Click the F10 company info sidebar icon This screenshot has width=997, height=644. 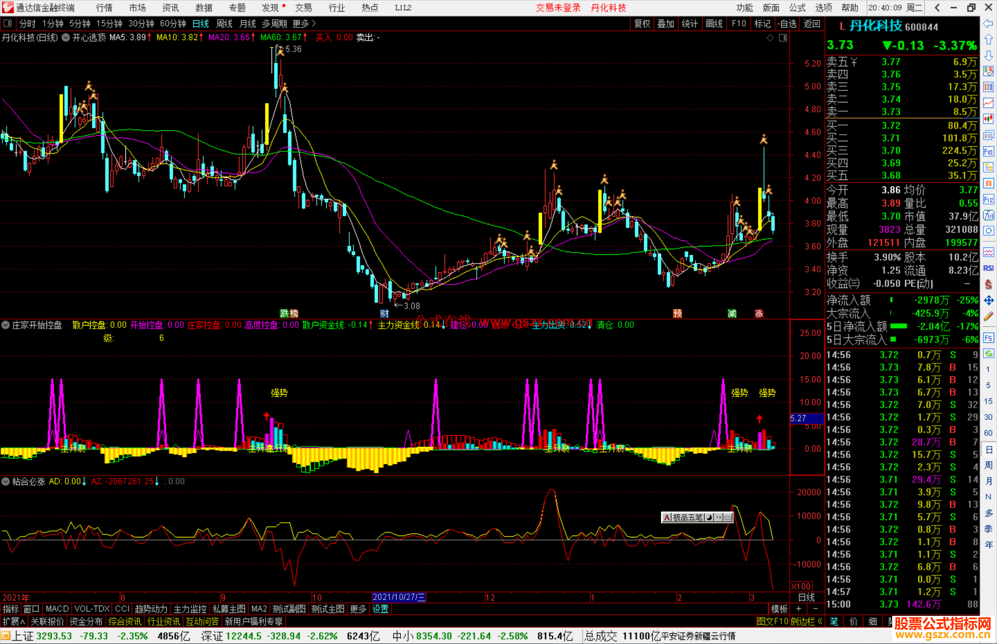988,151
